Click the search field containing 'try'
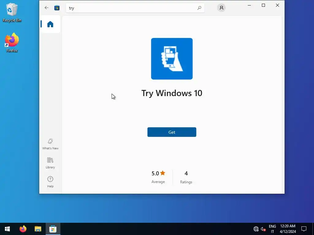Image resolution: width=314 pixels, height=235 pixels. pos(135,8)
